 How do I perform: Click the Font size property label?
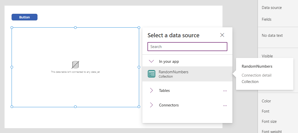click(x=269, y=122)
